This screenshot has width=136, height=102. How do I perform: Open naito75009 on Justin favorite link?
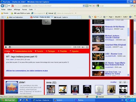[22, 13]
